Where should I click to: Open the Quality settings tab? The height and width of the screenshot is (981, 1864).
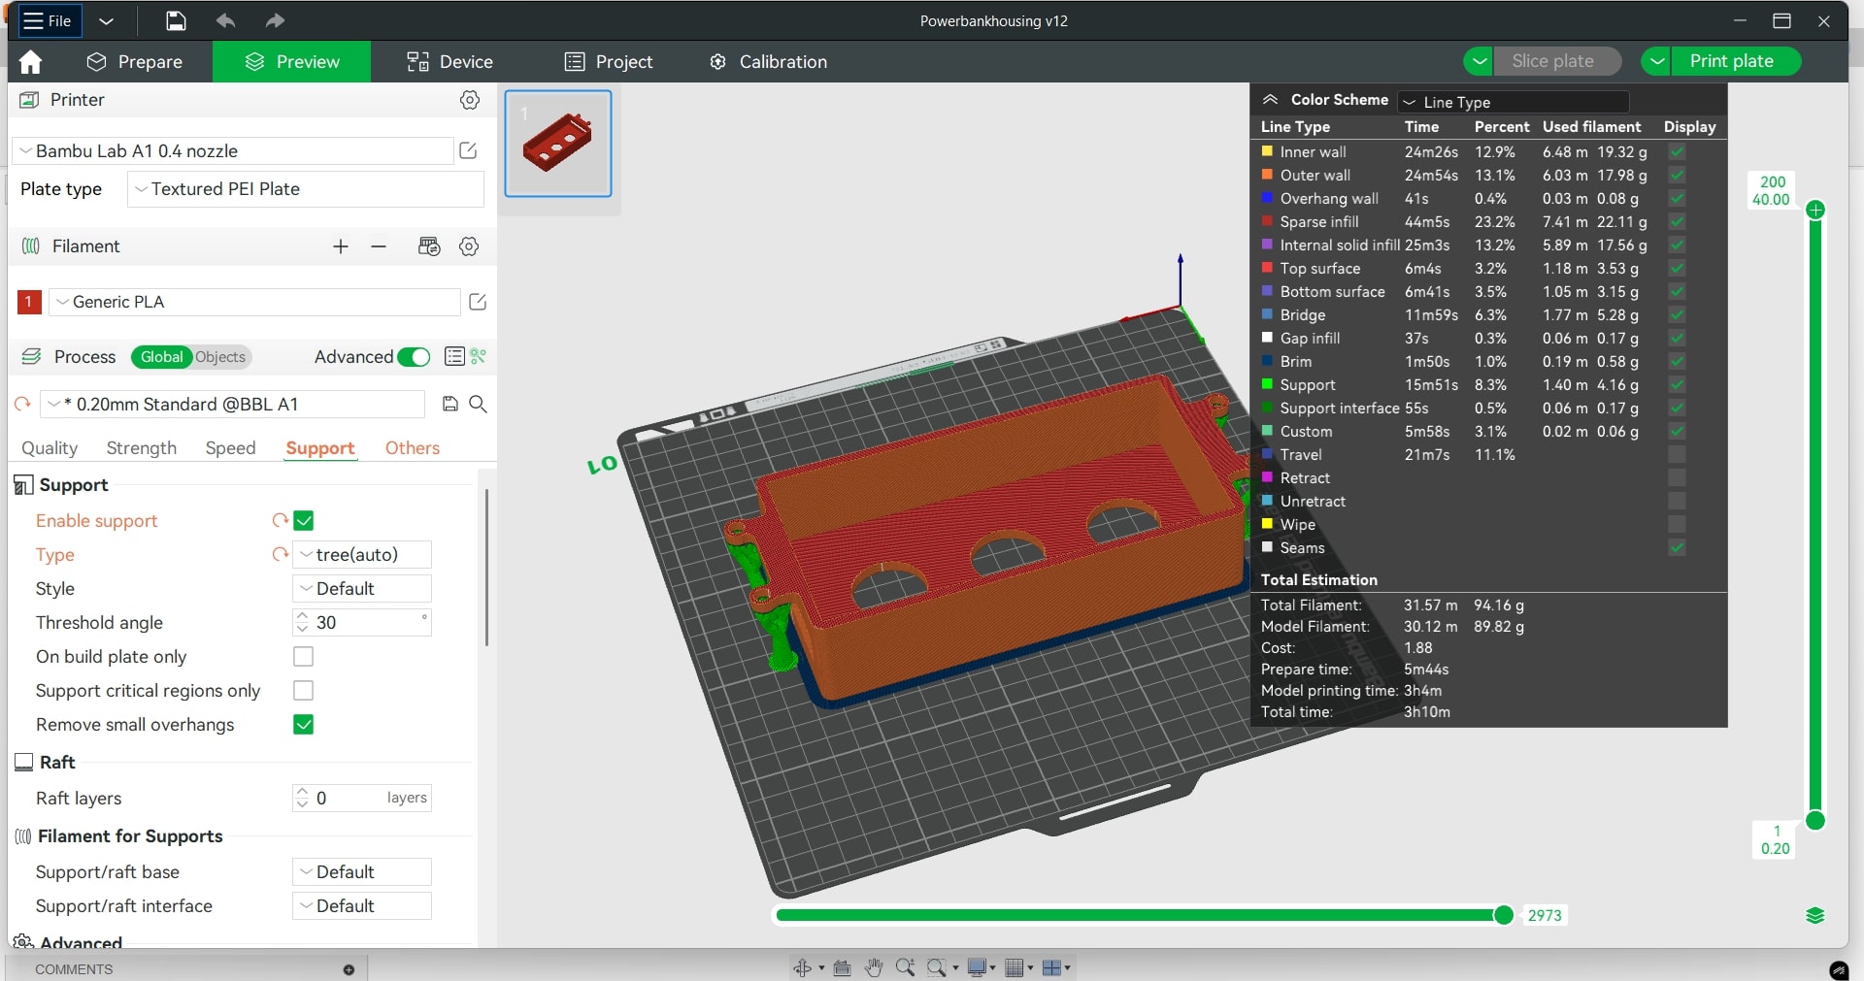tap(50, 448)
